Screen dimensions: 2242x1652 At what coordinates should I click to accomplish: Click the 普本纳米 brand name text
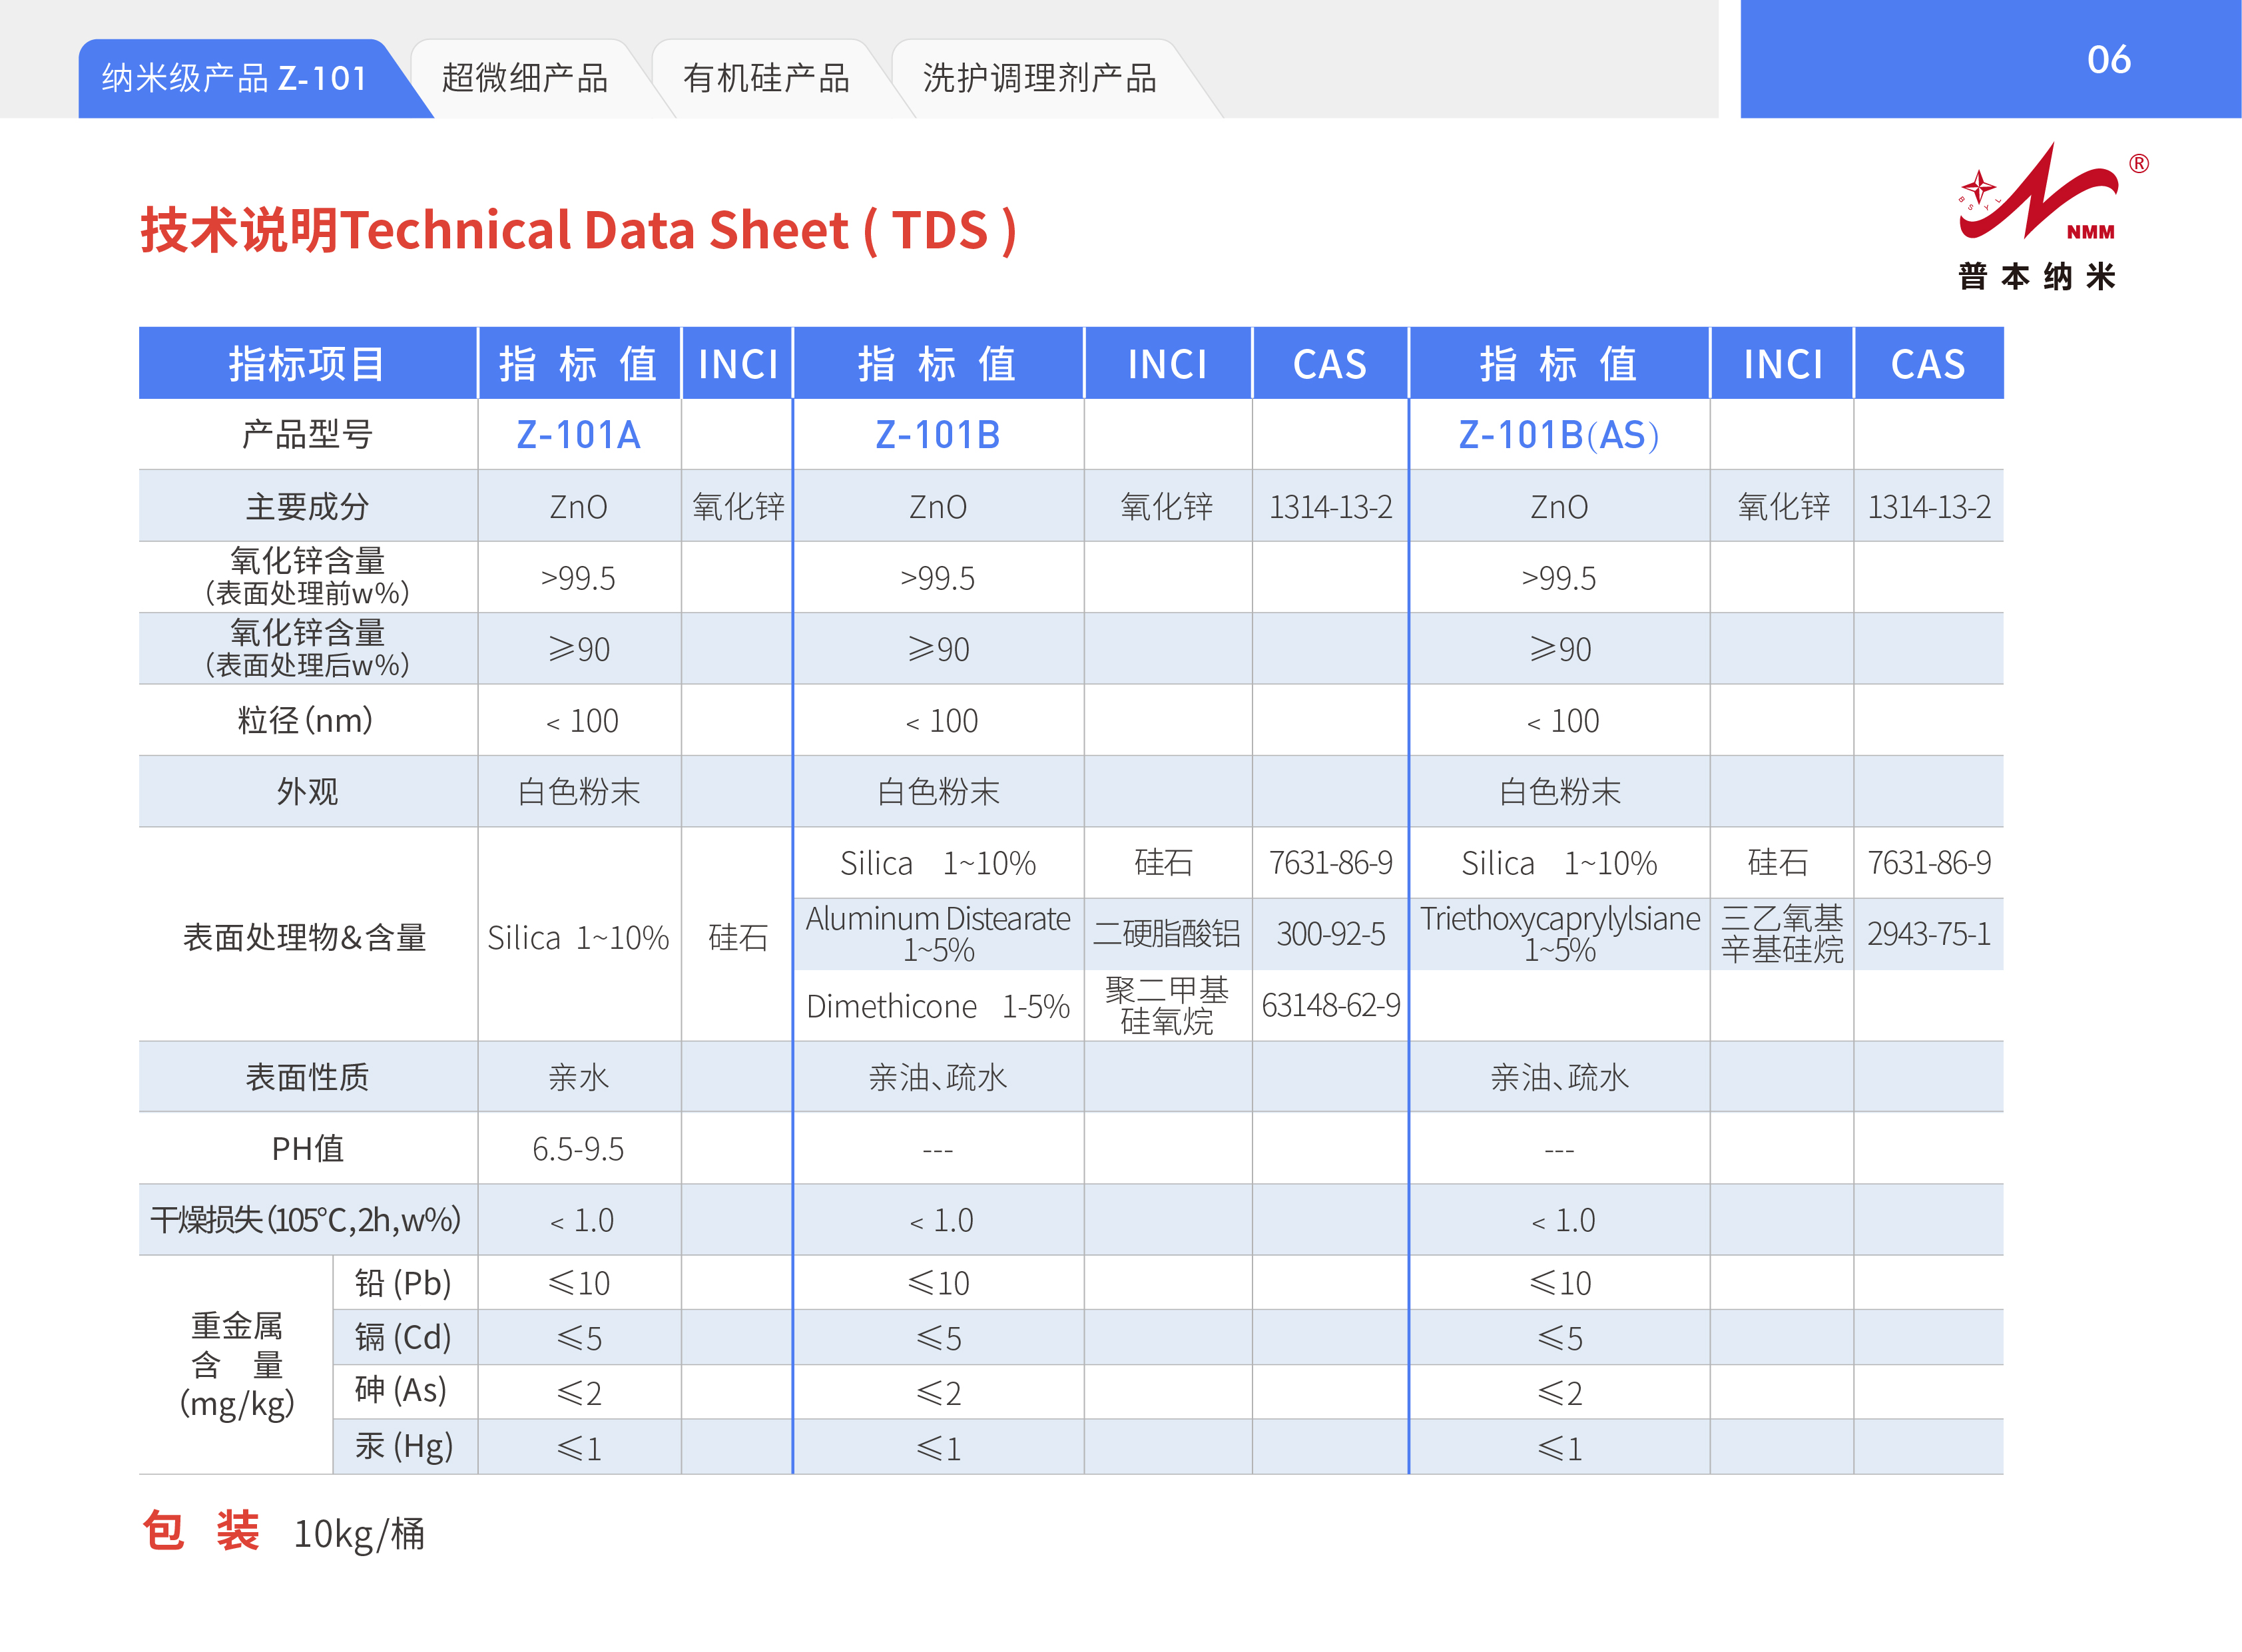2037,276
